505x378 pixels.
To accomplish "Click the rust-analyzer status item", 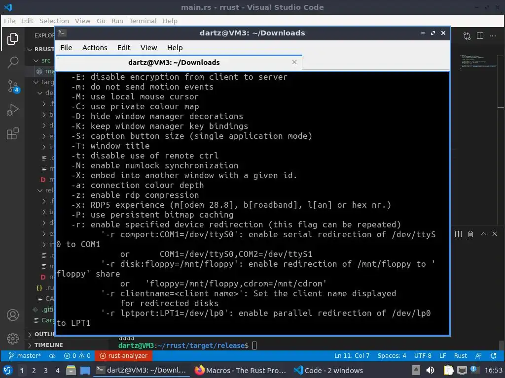I will [124, 356].
